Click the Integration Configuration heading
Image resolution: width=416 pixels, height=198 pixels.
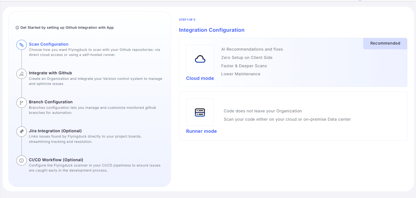point(211,30)
